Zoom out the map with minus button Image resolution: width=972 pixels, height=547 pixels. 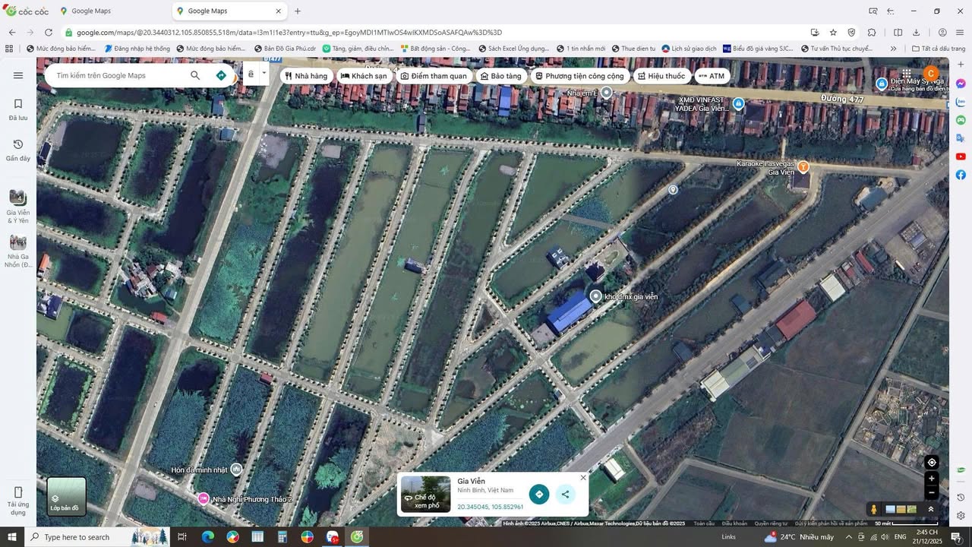932,492
